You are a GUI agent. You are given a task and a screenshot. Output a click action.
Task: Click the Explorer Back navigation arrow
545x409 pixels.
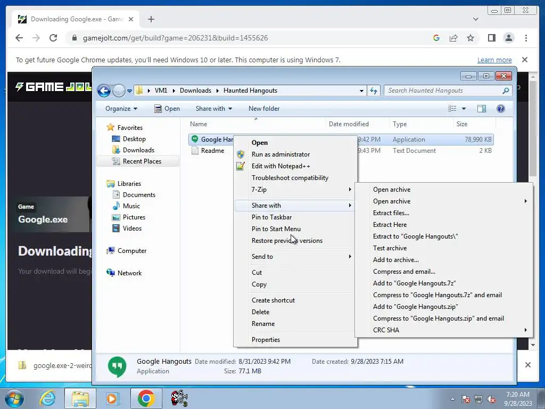pyautogui.click(x=104, y=91)
